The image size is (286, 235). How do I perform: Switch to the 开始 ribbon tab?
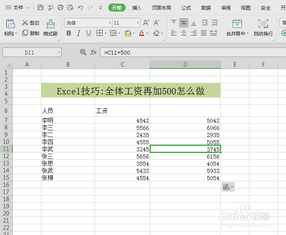117,8
